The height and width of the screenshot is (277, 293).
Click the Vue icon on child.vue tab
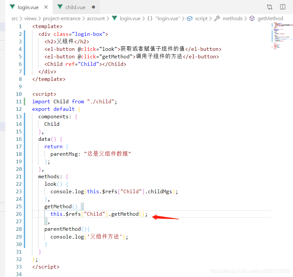pyautogui.click(x=60, y=7)
